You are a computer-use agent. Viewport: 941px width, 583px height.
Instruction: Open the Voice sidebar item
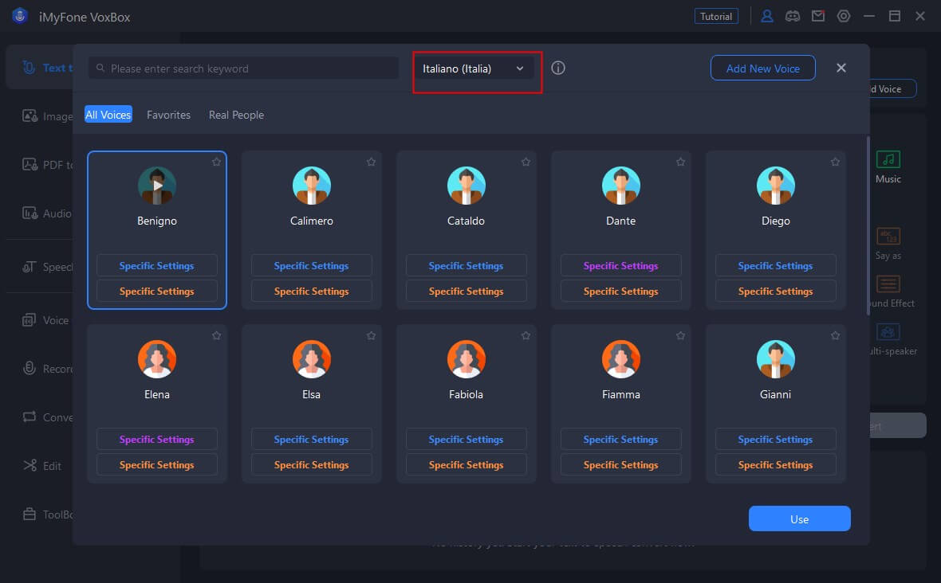point(45,320)
